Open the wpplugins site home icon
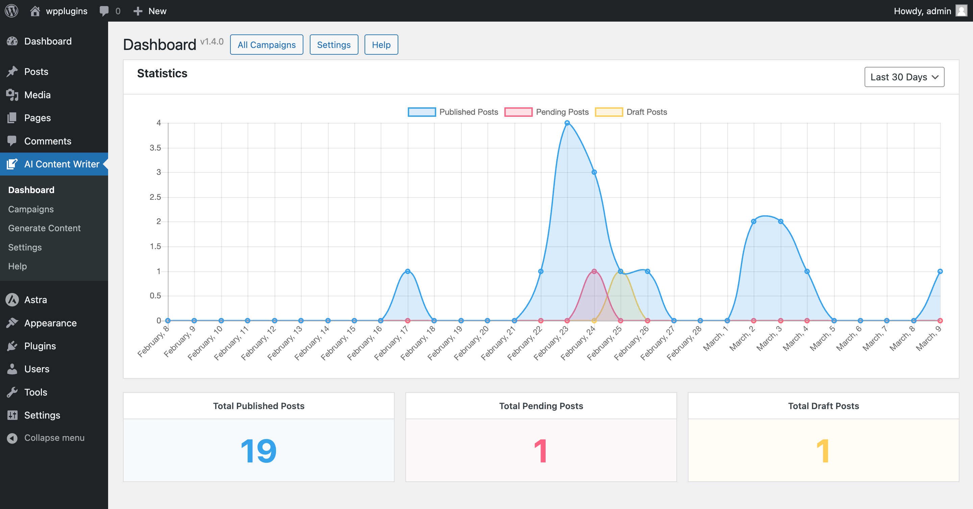 point(35,11)
